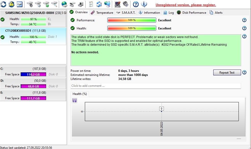Screen dimensions: 251x149
Task: Open configuration monitor with screwdriver icon
Action: pos(117,4)
